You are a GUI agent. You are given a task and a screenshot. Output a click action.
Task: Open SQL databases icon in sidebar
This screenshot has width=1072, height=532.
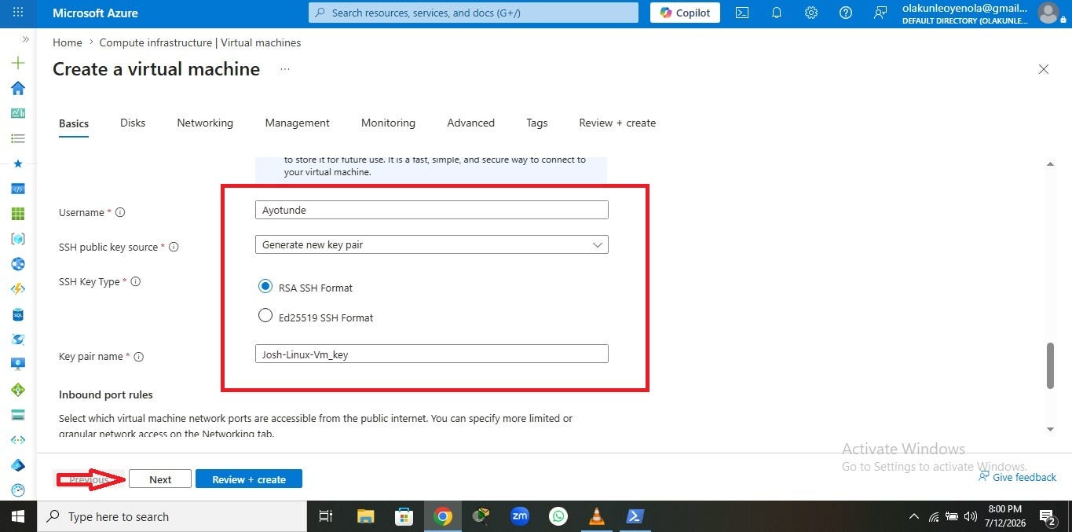tap(18, 314)
